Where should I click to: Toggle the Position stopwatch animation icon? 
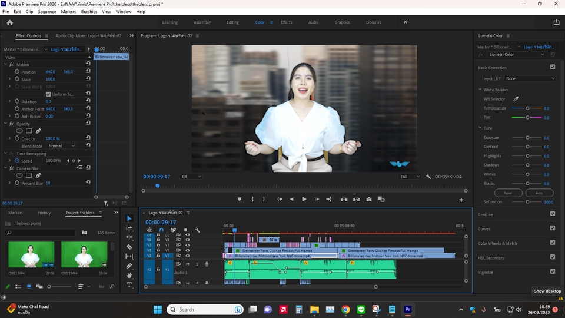point(17,72)
